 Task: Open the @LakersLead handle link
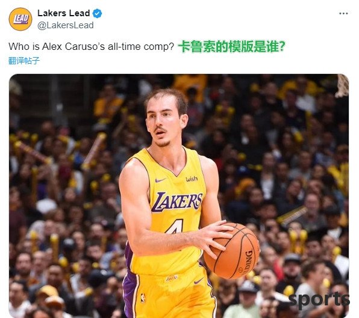tap(66, 25)
